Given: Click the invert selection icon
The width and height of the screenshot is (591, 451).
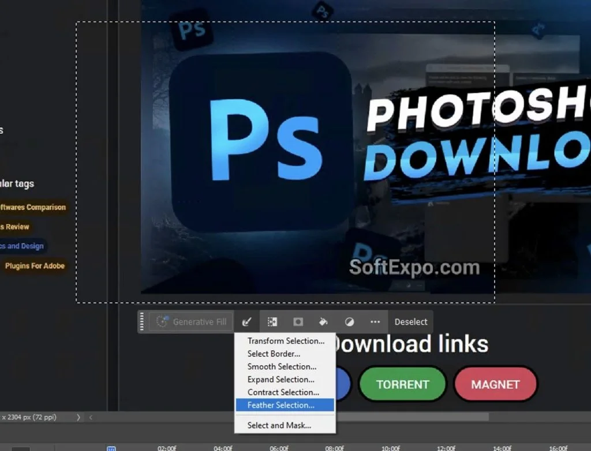Looking at the screenshot, I should 272,321.
